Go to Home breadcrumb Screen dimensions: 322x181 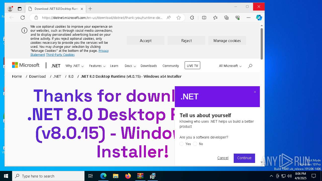tap(17, 76)
